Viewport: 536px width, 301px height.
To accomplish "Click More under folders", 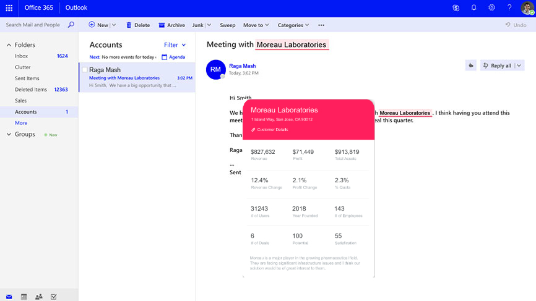I will pos(21,123).
